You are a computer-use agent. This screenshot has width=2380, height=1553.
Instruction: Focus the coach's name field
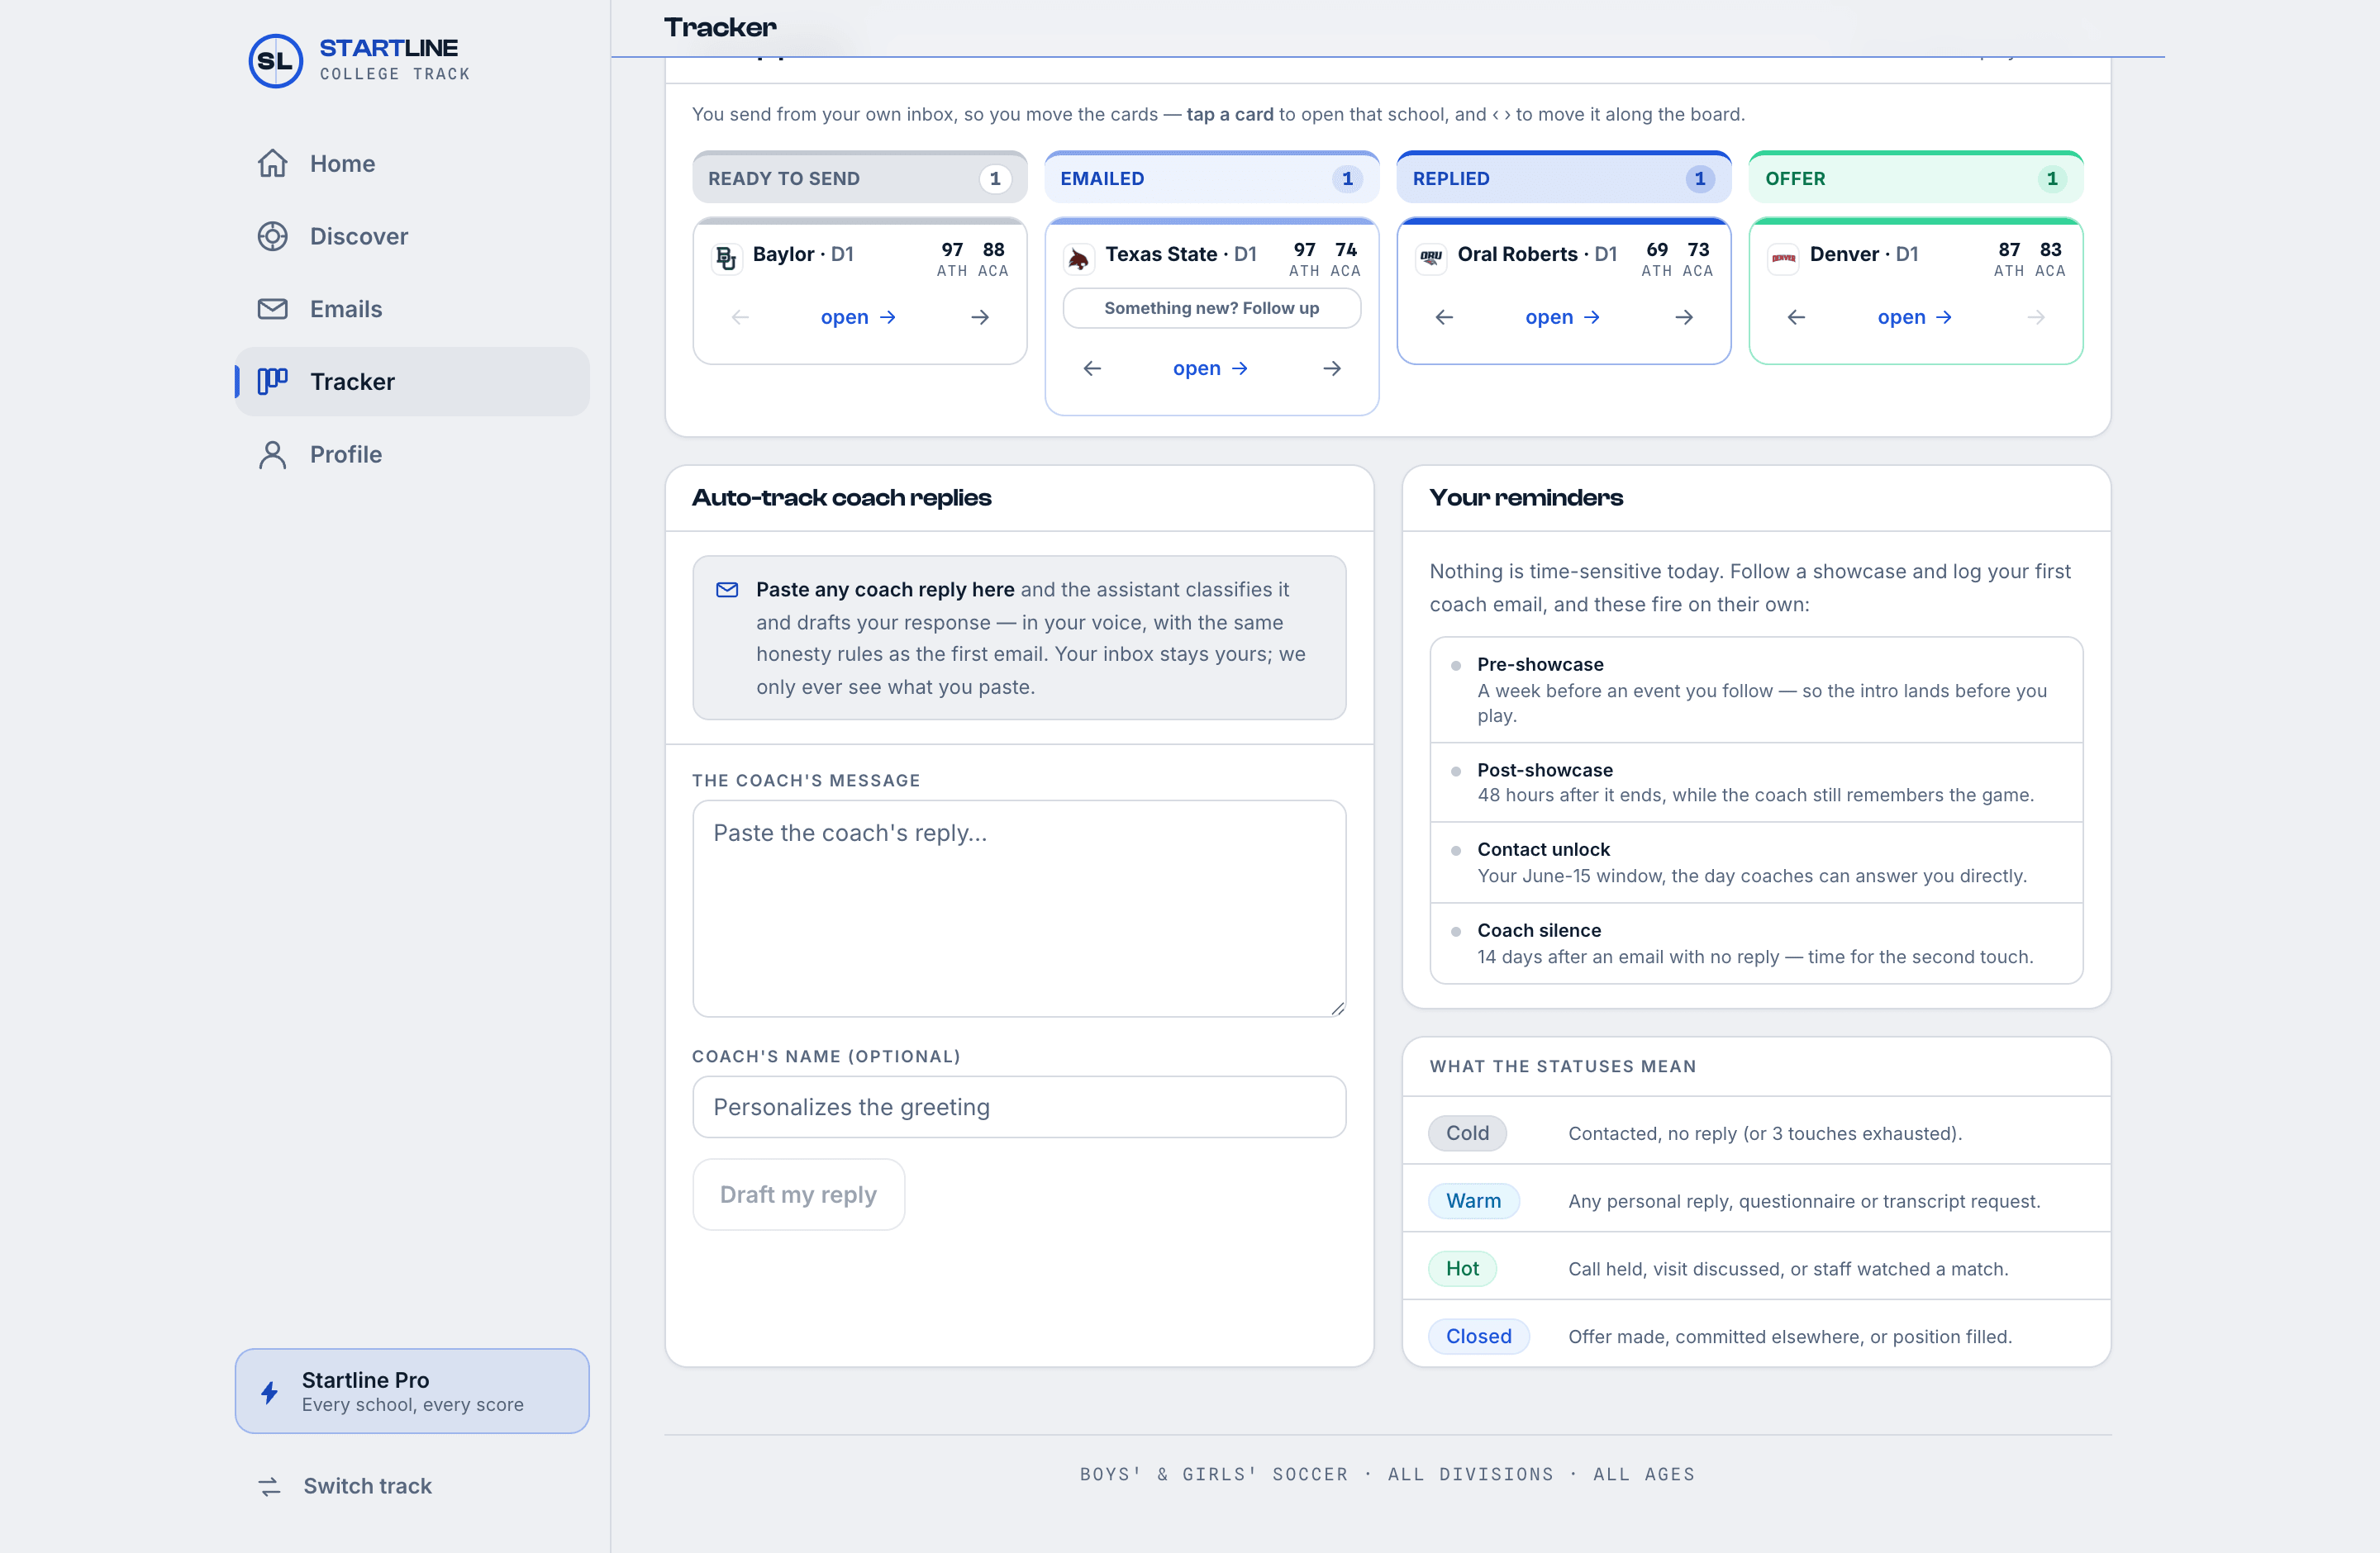1019,1106
